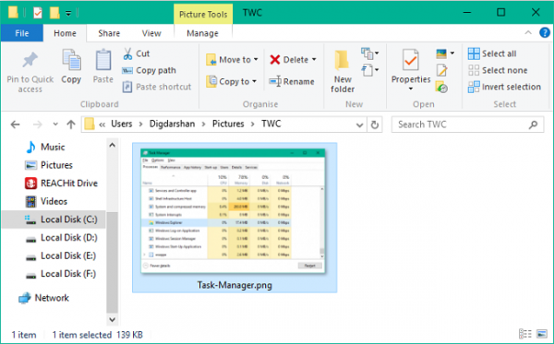Screen dimensions: 554x344
Task: Create a New folder
Action: (x=343, y=71)
